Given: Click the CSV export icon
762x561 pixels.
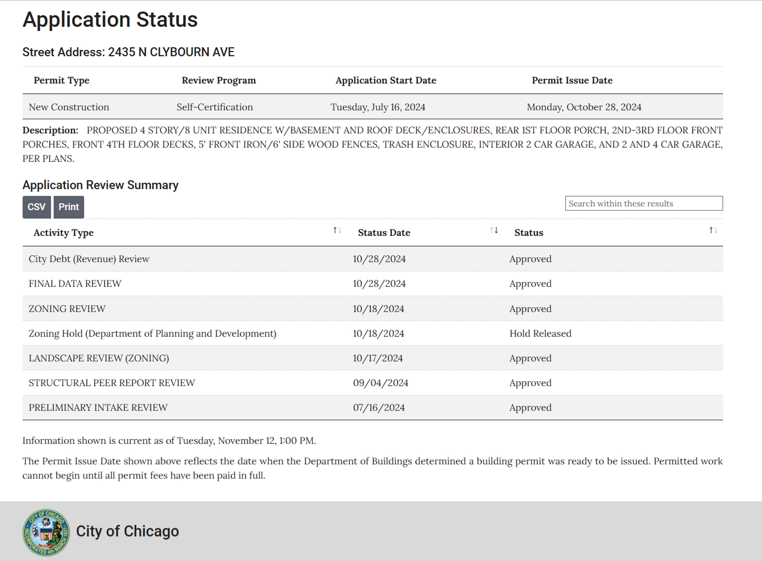Looking at the screenshot, I should click(36, 206).
